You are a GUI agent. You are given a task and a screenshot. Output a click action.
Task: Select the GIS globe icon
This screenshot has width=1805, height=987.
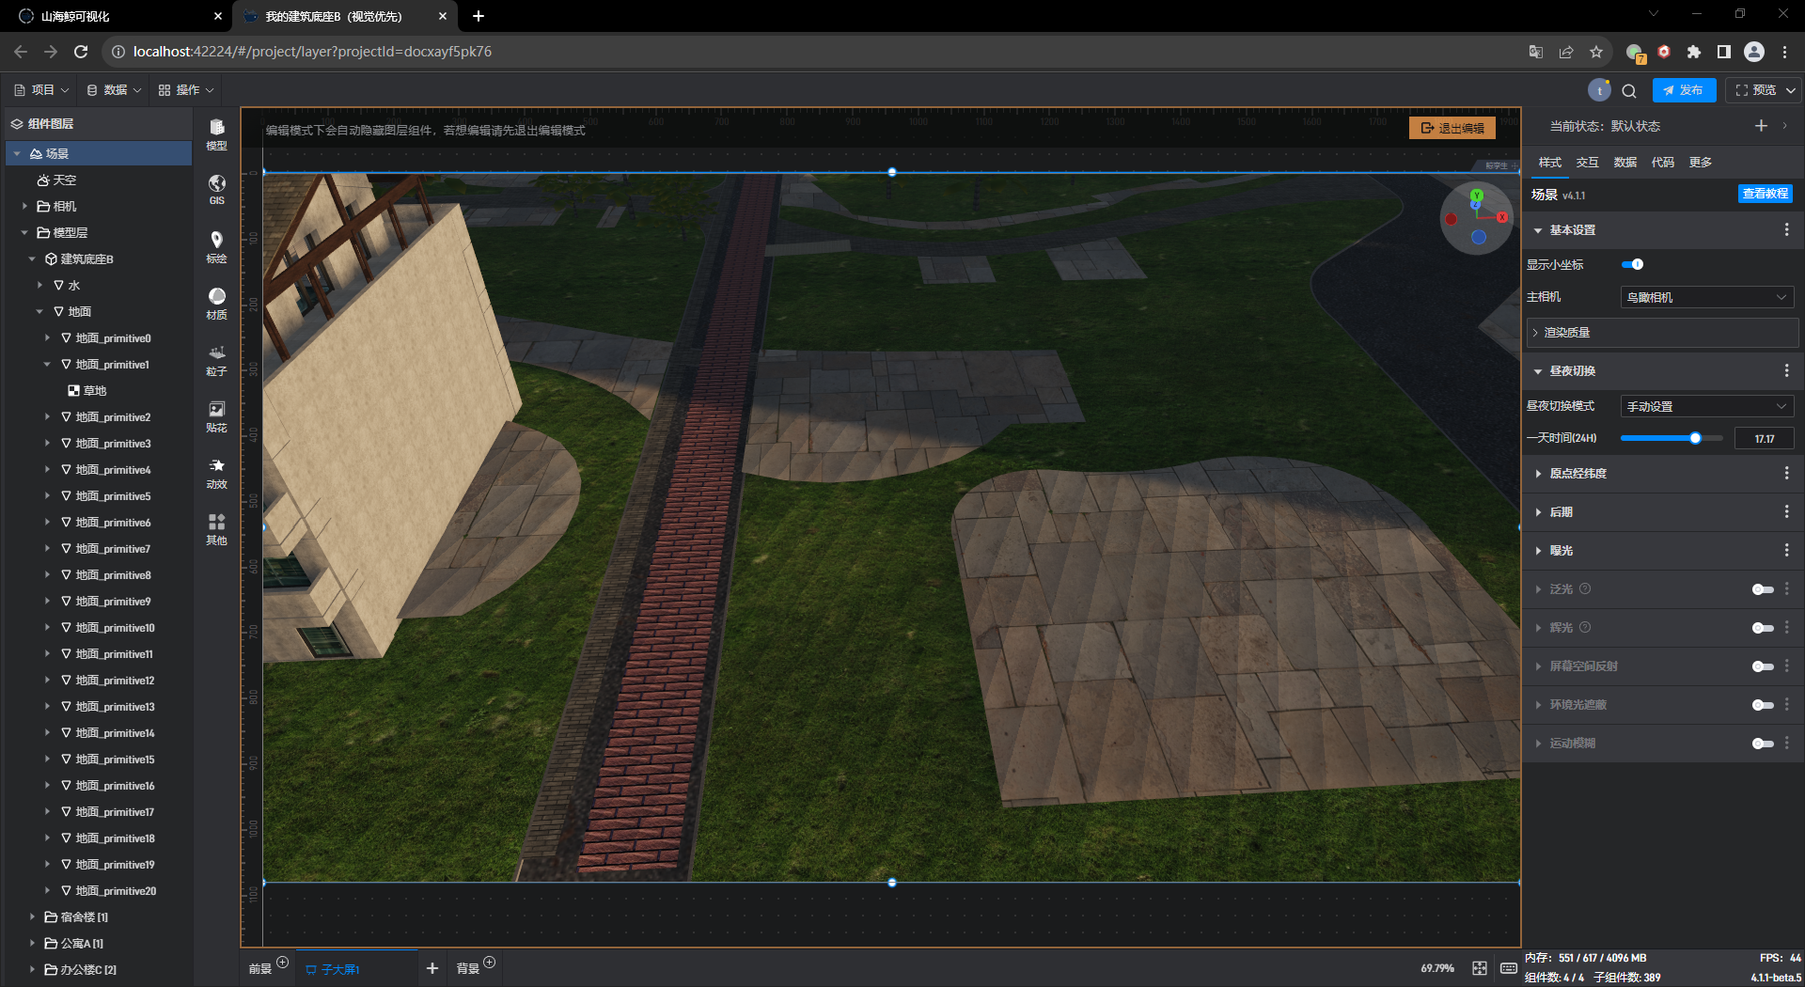click(x=216, y=188)
